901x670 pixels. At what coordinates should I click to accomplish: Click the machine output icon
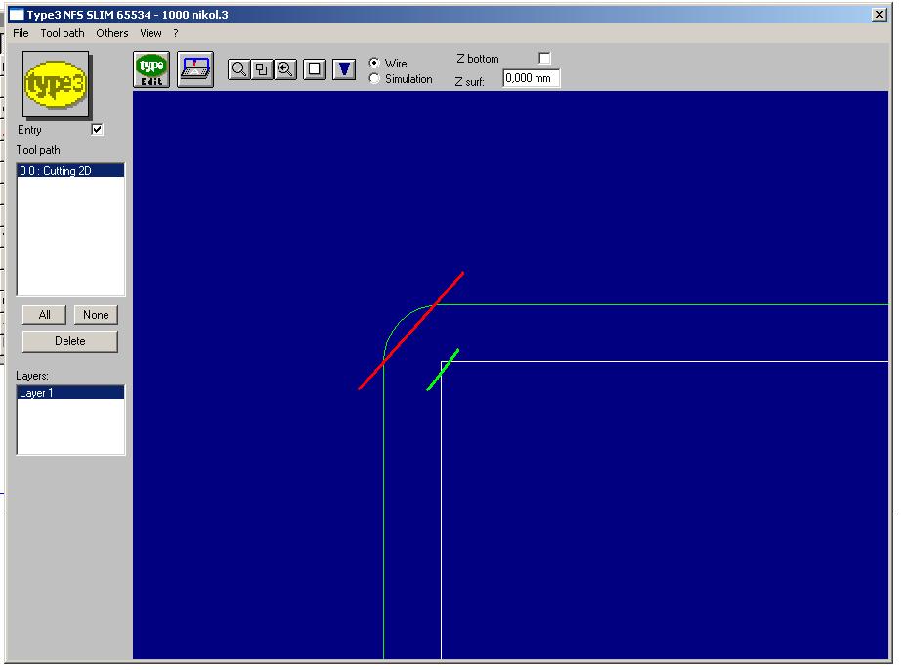(x=195, y=69)
